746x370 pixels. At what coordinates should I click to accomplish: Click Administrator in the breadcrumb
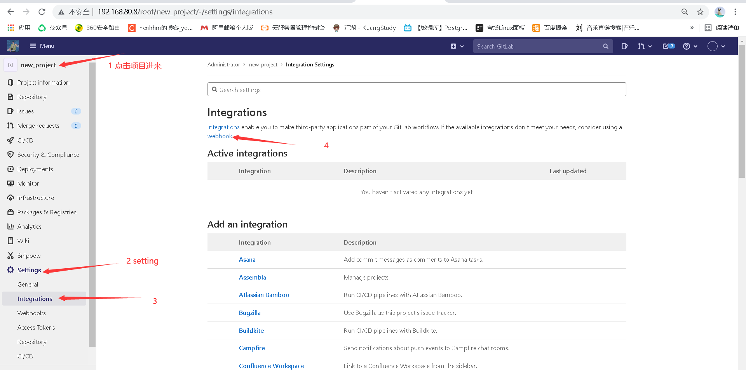click(223, 64)
